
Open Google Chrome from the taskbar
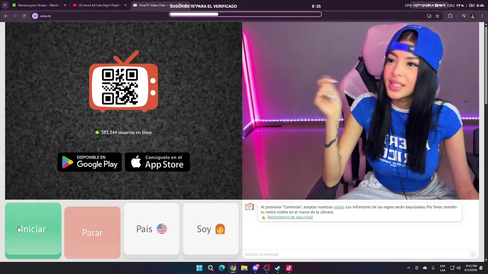233,268
